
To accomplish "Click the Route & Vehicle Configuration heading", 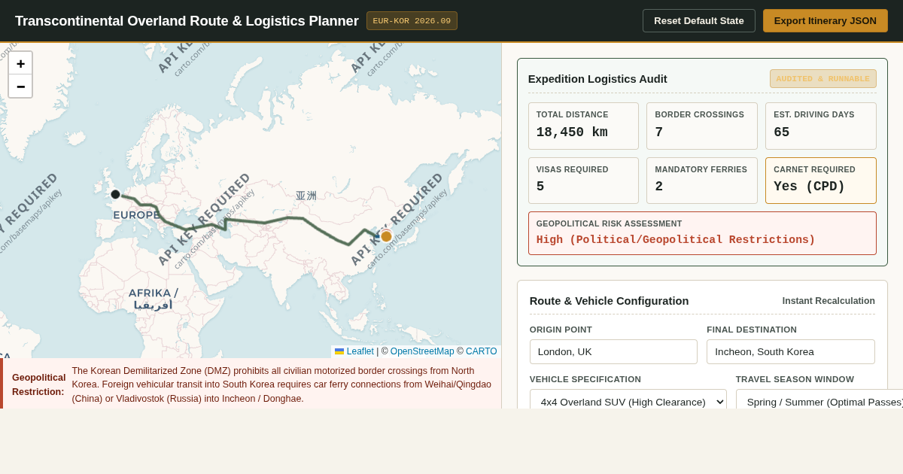I will tap(609, 301).
